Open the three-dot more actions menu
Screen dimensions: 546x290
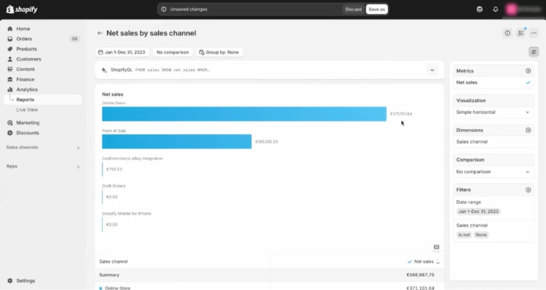tap(533, 33)
